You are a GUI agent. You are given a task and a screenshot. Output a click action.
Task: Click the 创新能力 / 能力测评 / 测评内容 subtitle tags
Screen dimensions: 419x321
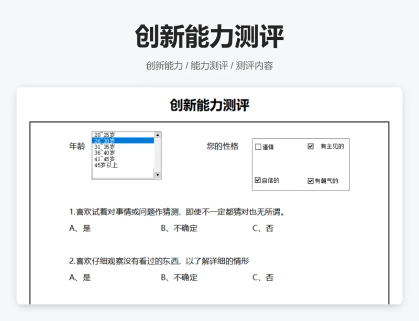pos(210,66)
